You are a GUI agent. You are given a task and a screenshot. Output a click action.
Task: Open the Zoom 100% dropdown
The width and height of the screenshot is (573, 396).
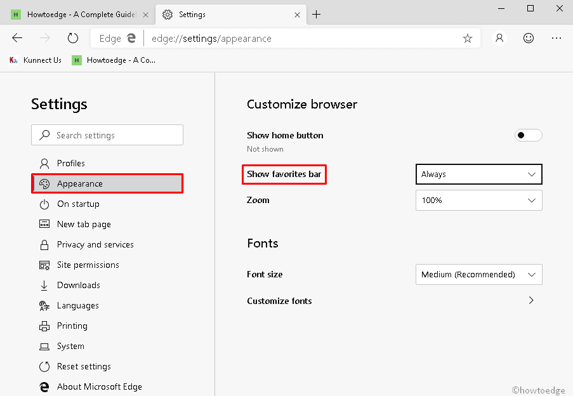coord(478,200)
